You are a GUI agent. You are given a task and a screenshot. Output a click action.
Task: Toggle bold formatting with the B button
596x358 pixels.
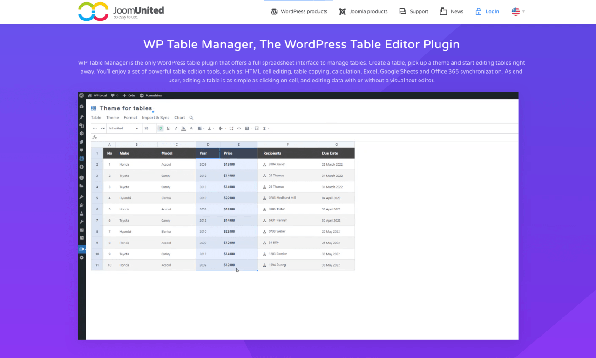[x=161, y=128]
